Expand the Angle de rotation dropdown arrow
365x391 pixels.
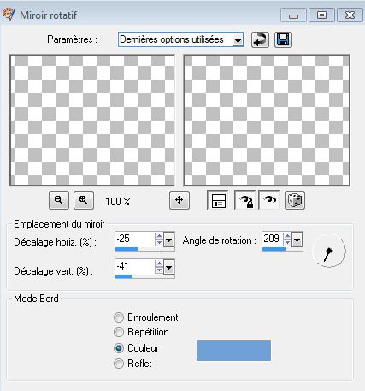pyautogui.click(x=297, y=240)
